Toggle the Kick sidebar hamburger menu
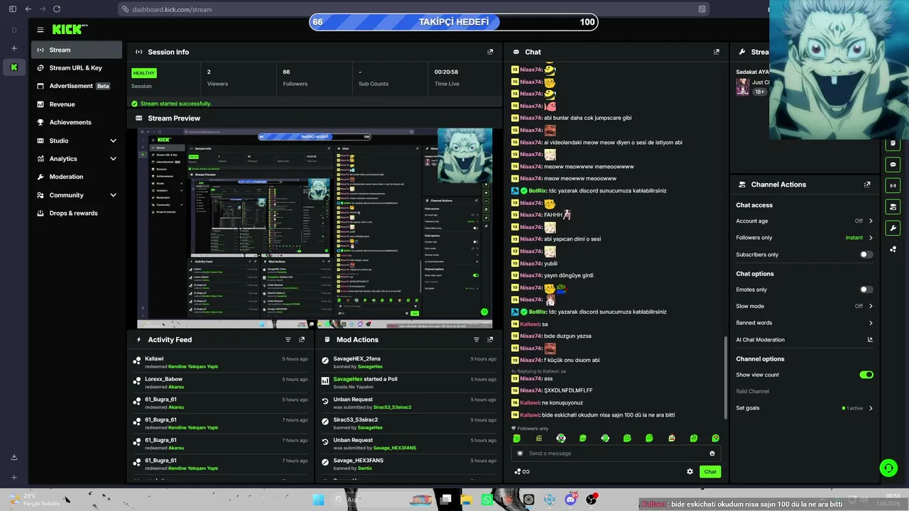 pyautogui.click(x=40, y=30)
